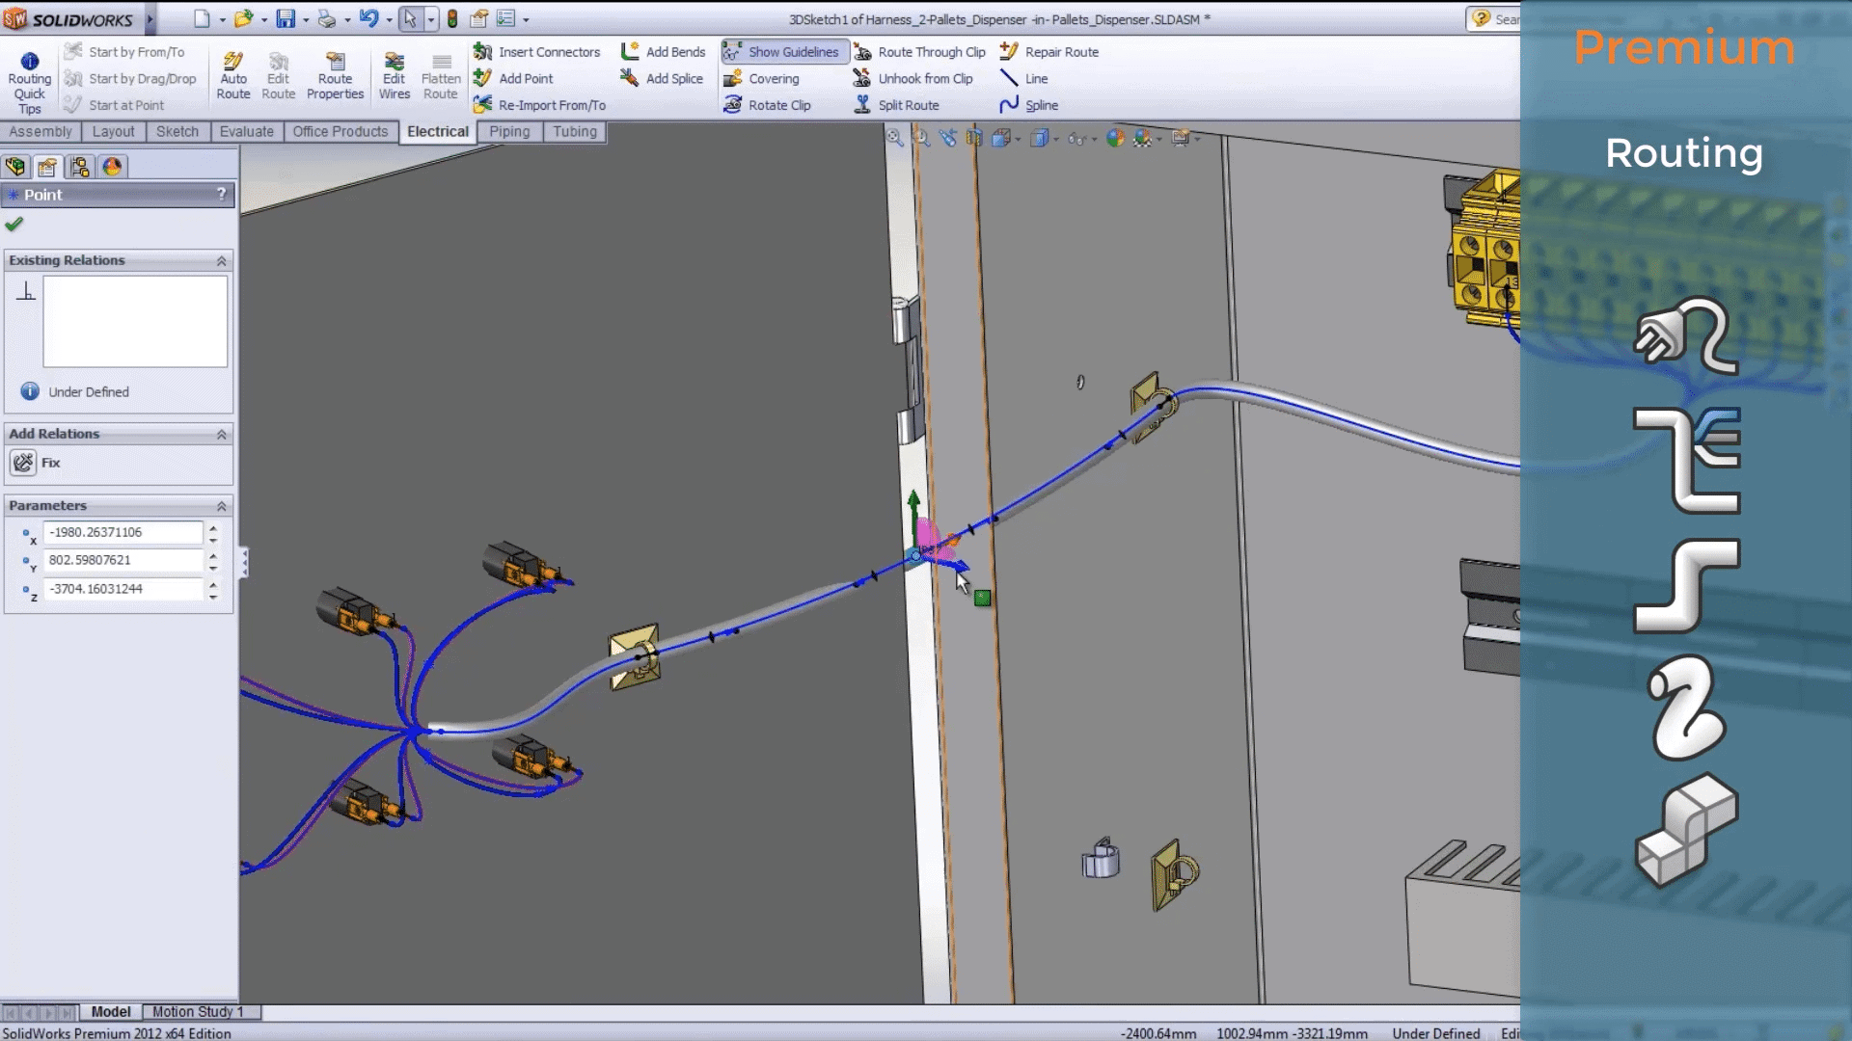Screen dimensions: 1852x1041
Task: Open DisplayManager tab
Action: click(112, 167)
